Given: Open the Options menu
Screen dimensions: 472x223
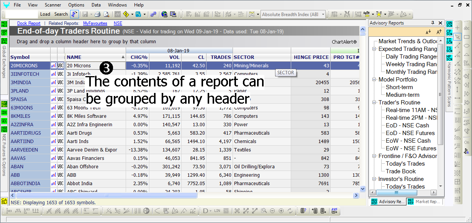Looking at the screenshot, I should click(x=76, y=5).
